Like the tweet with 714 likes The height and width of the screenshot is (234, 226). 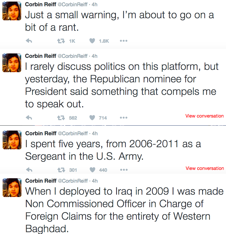[x=92, y=118]
